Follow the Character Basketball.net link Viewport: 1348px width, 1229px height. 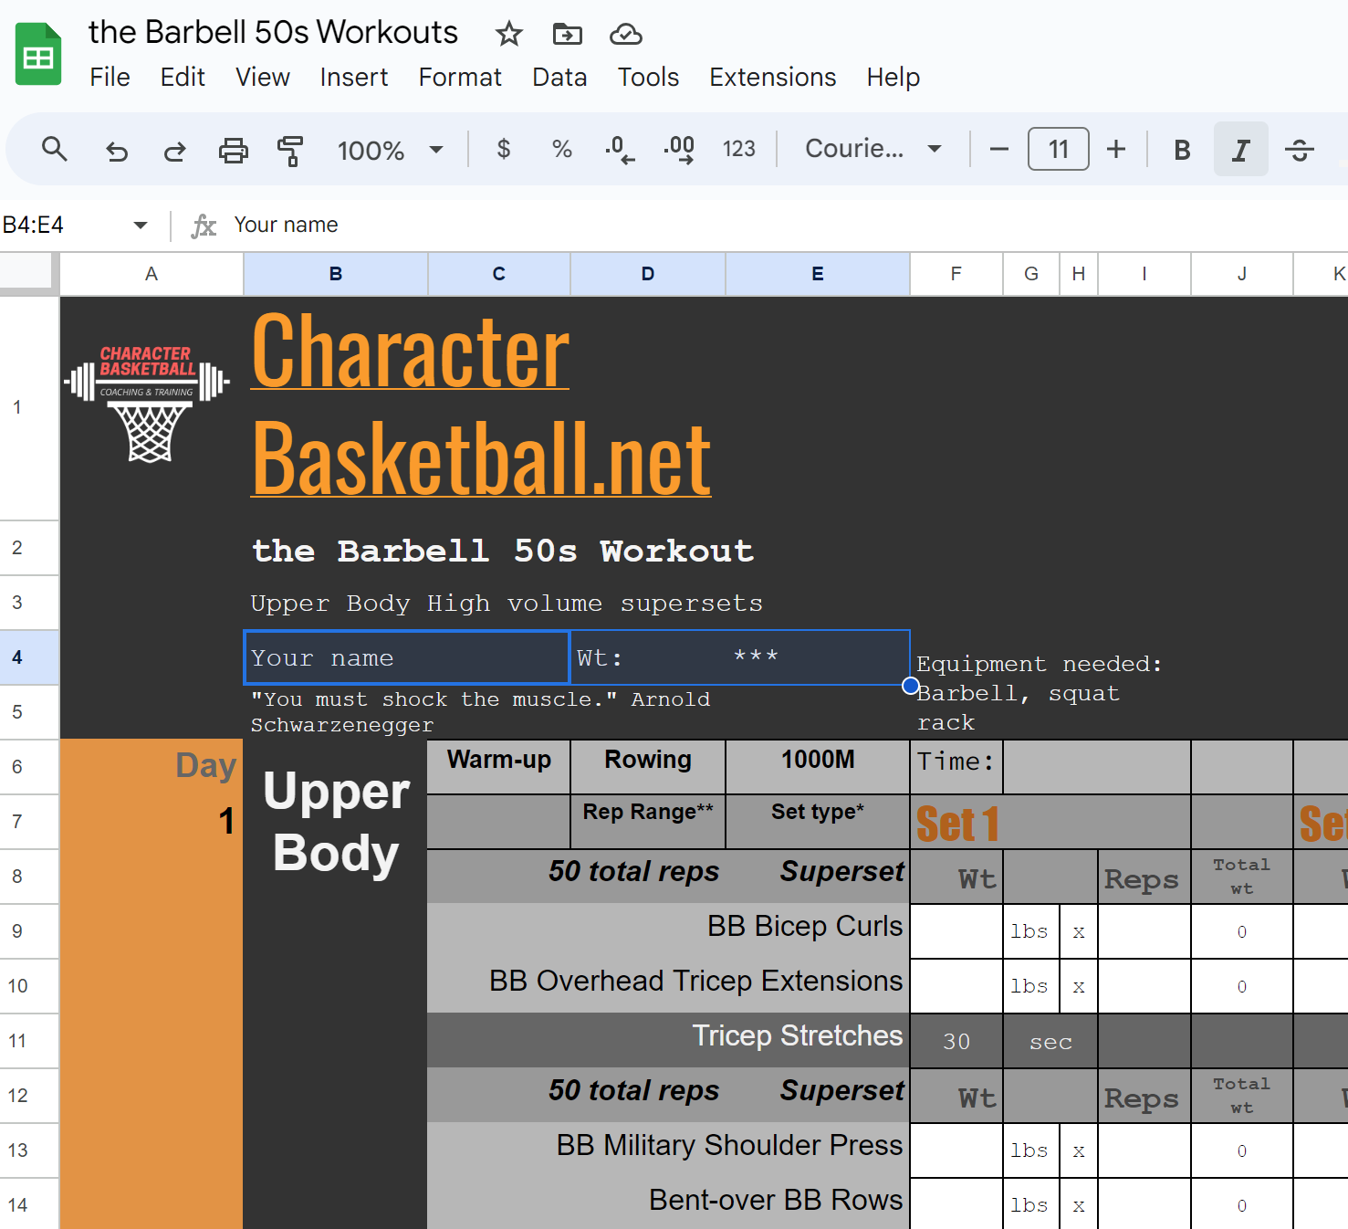pyautogui.click(x=481, y=404)
